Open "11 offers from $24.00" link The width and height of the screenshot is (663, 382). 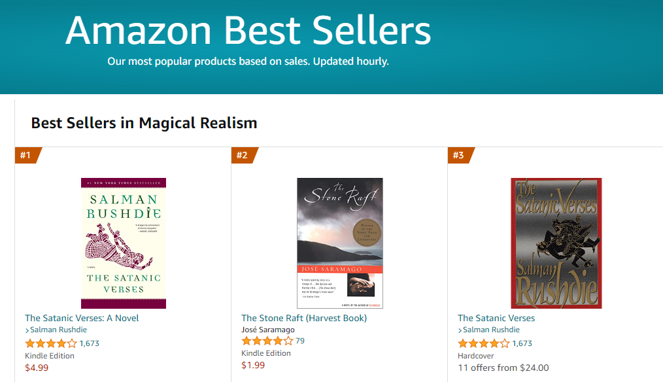click(x=503, y=368)
